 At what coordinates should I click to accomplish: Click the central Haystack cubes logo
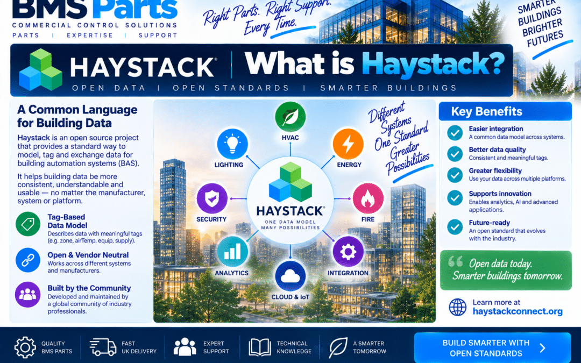tap(290, 182)
